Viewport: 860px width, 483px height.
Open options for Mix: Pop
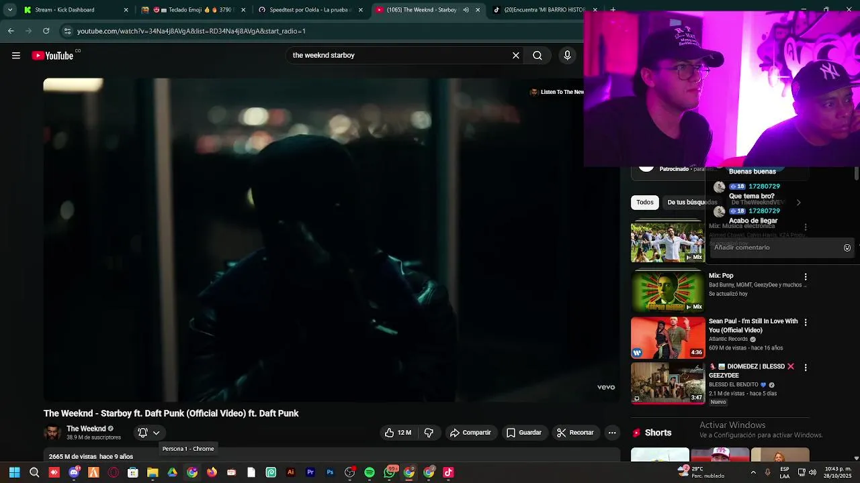pyautogui.click(x=806, y=276)
